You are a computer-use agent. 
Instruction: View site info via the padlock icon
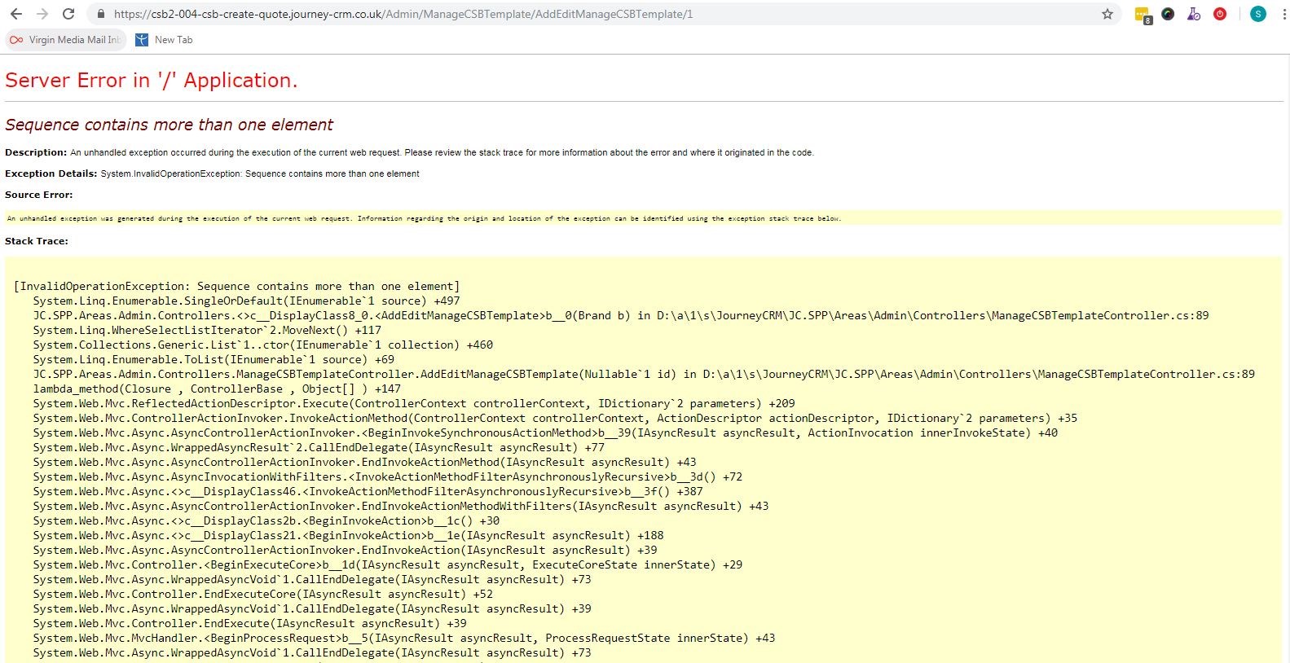[x=101, y=14]
